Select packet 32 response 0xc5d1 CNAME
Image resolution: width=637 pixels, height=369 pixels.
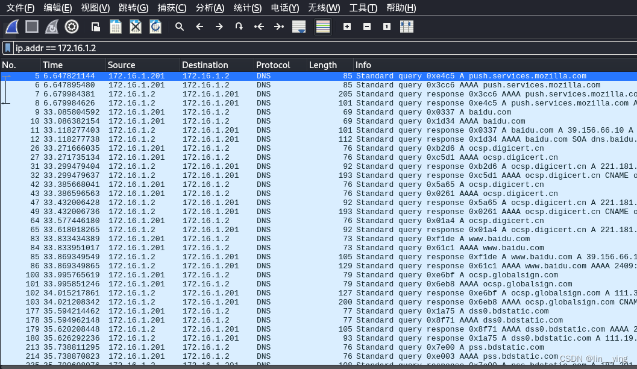tap(318, 175)
